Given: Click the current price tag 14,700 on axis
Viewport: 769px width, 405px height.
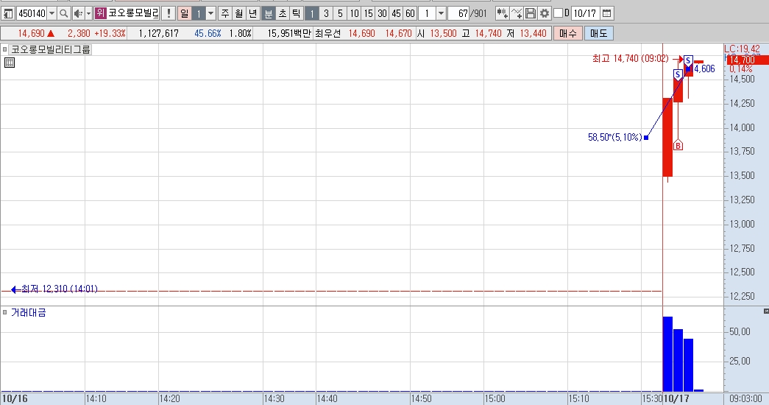Looking at the screenshot, I should (x=746, y=60).
